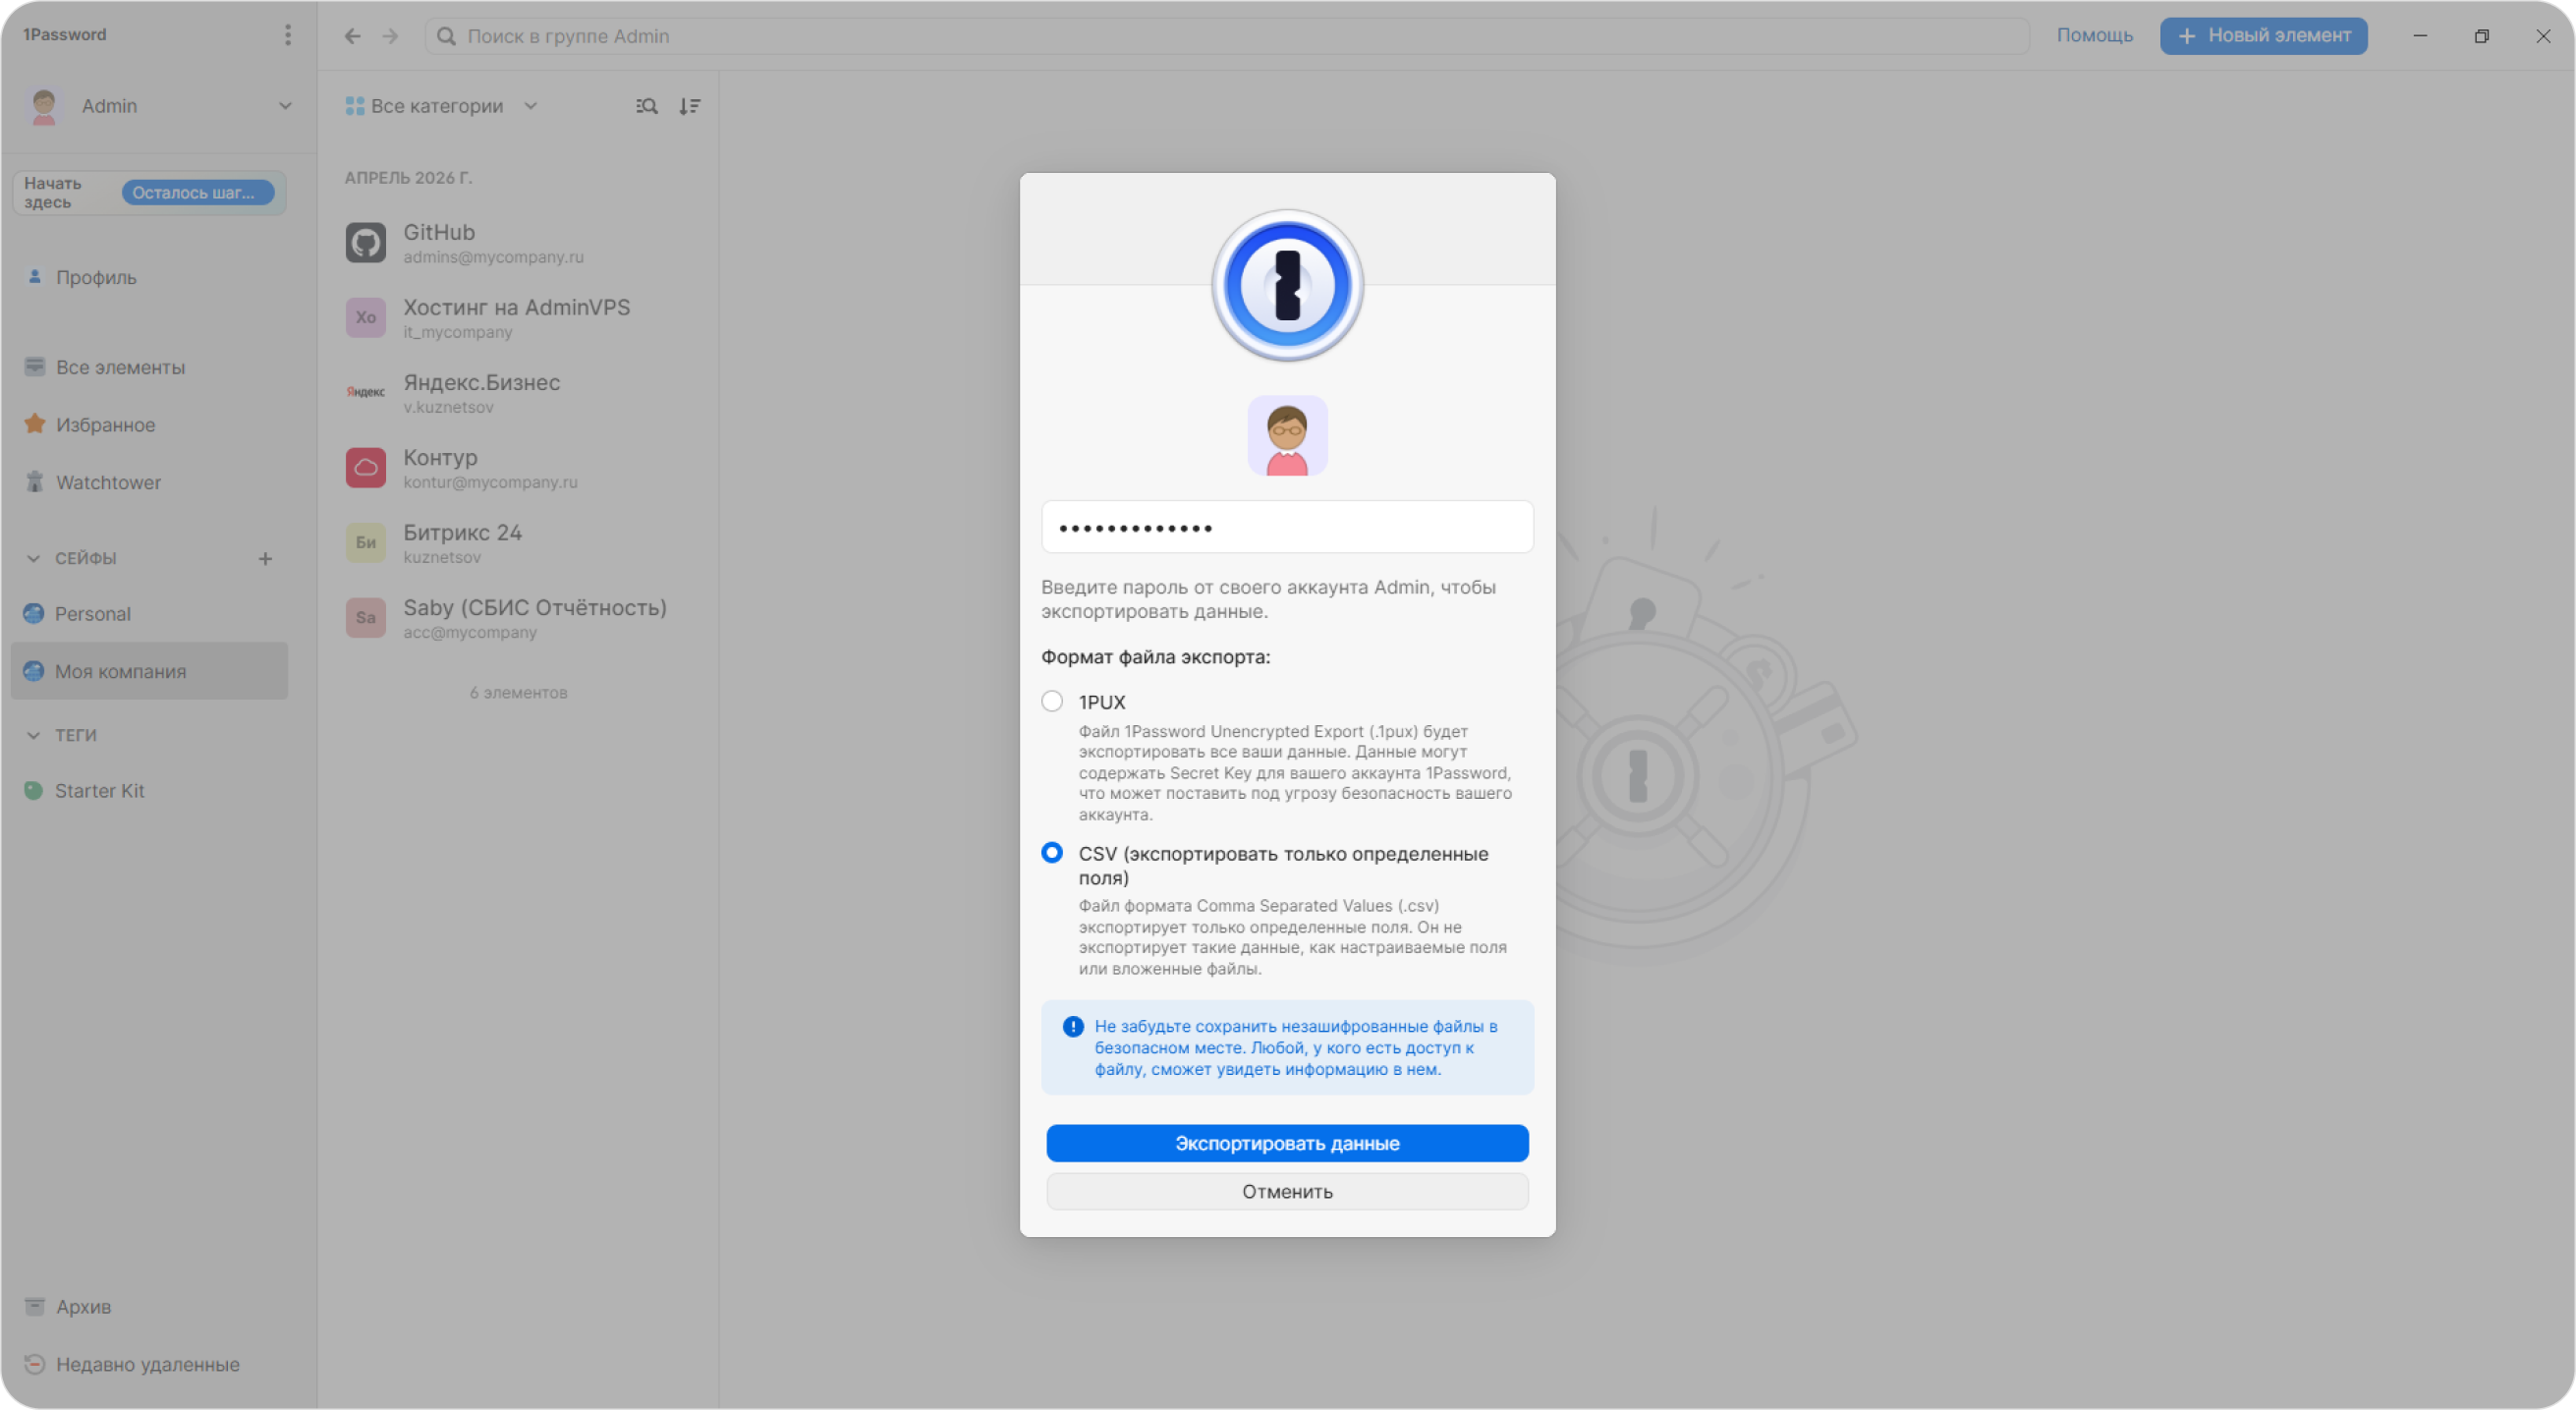The height and width of the screenshot is (1410, 2576).
Task: Open Контур entry text
Action: 441,457
